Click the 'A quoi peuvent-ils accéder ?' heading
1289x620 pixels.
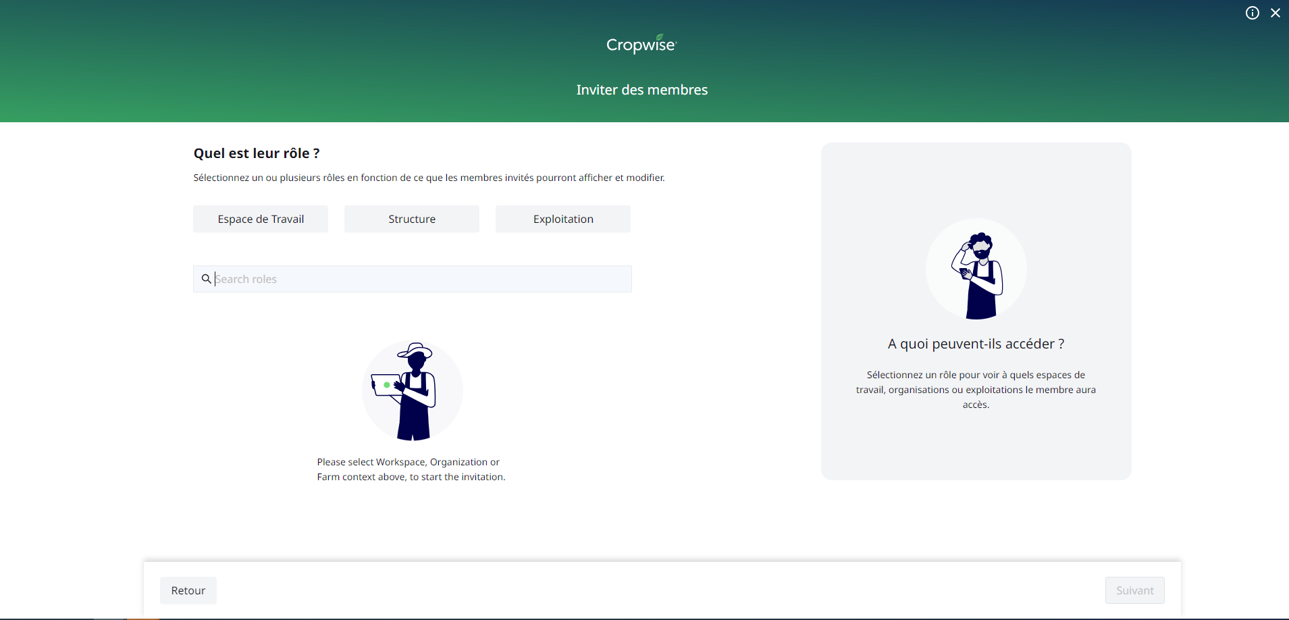(x=976, y=344)
